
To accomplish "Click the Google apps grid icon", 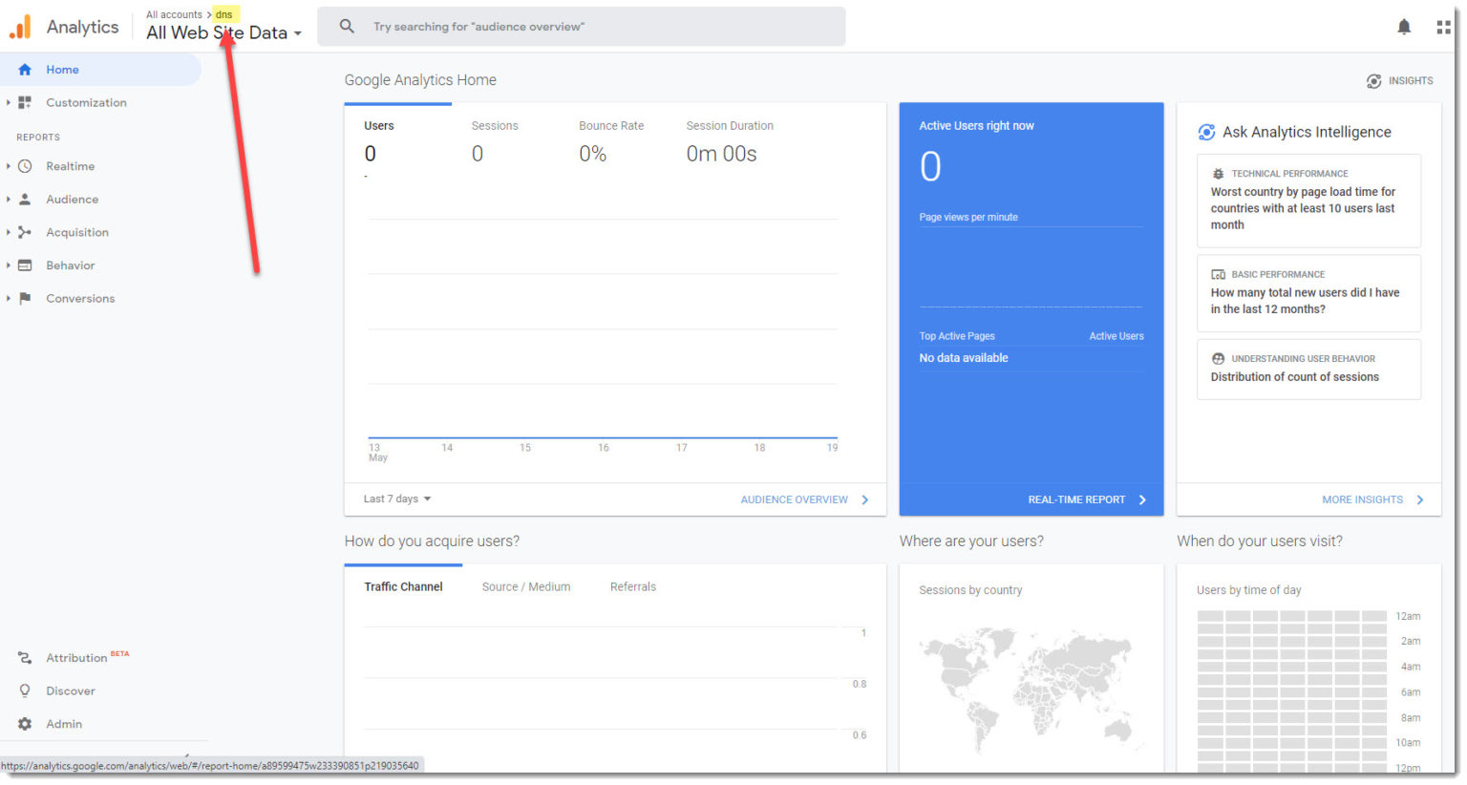I will pos(1443,26).
